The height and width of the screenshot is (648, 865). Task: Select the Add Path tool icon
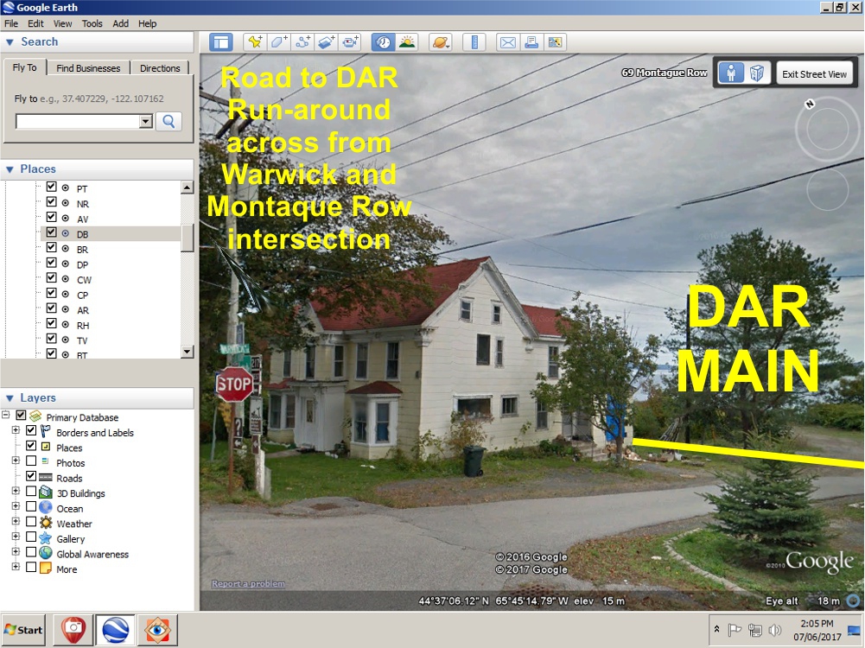[x=302, y=41]
